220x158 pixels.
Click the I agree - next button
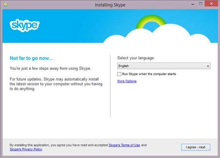pos(196,147)
